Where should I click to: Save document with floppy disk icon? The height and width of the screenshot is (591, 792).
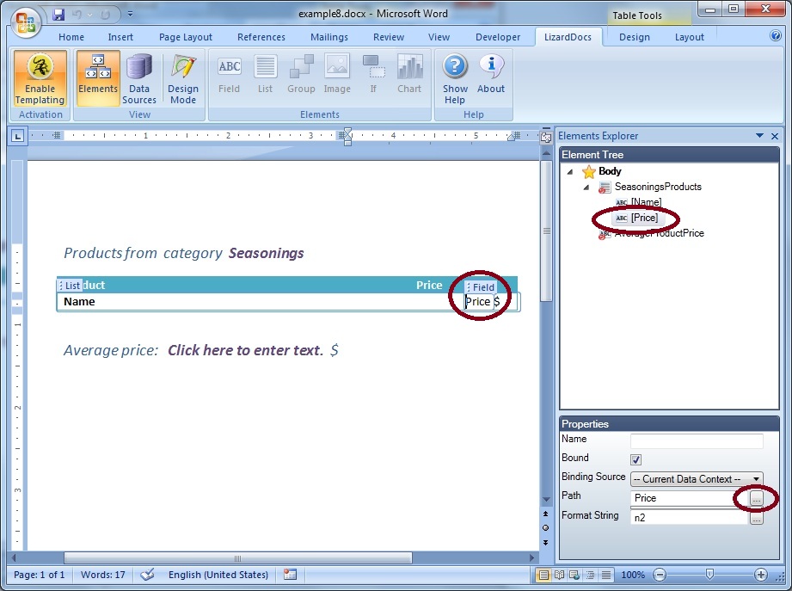pyautogui.click(x=58, y=14)
